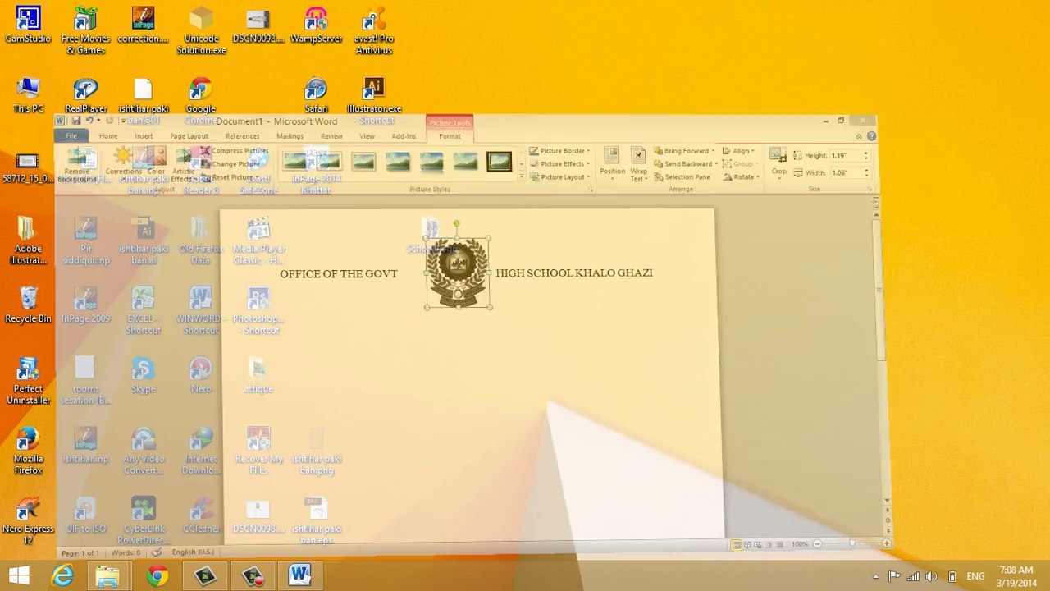Open the Picture Border dropdown
The image size is (1050, 591).
click(x=559, y=151)
